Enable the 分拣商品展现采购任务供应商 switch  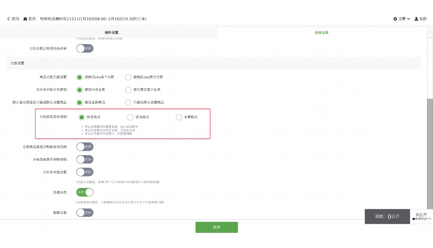point(85,147)
